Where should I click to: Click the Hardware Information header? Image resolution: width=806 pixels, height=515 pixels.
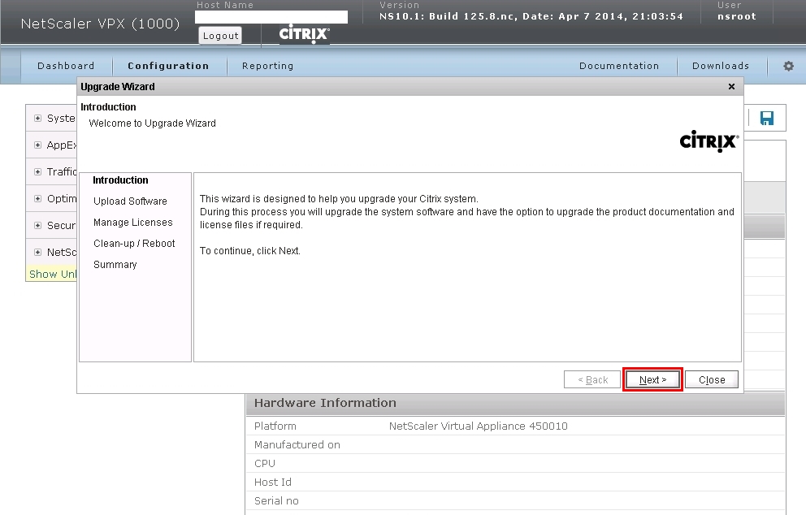coord(325,403)
